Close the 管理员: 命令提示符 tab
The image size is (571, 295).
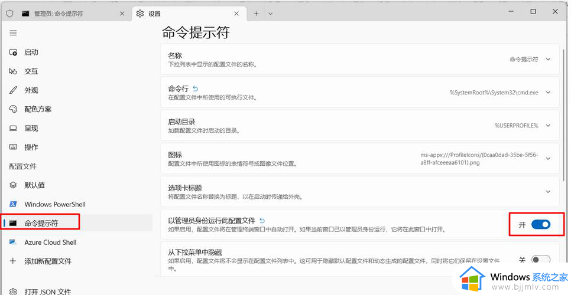[x=122, y=14]
